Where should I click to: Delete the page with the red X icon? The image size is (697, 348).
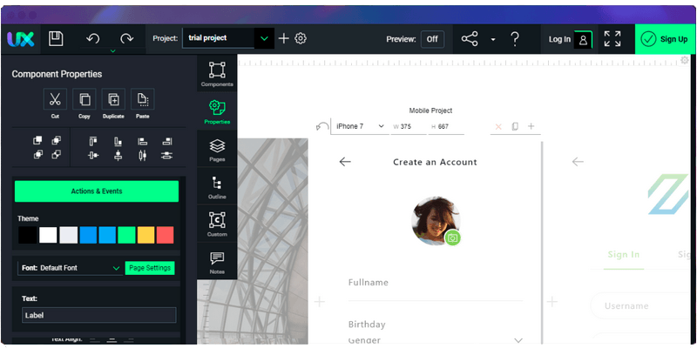(498, 126)
